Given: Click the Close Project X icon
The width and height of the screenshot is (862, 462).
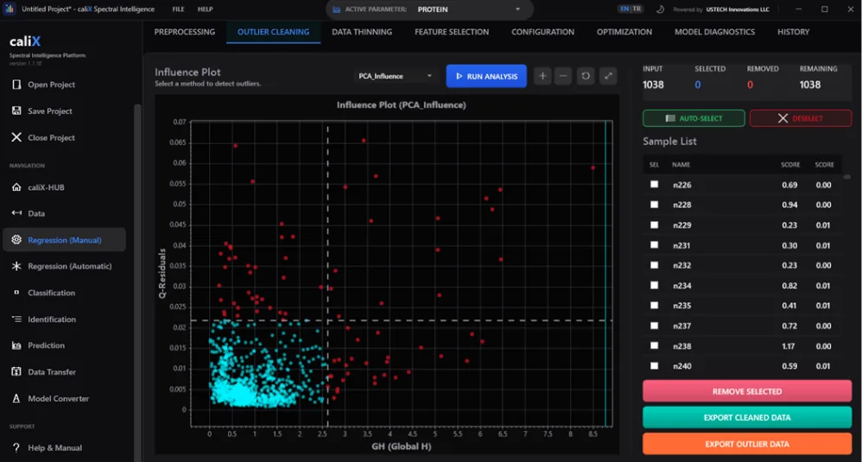Looking at the screenshot, I should point(16,137).
